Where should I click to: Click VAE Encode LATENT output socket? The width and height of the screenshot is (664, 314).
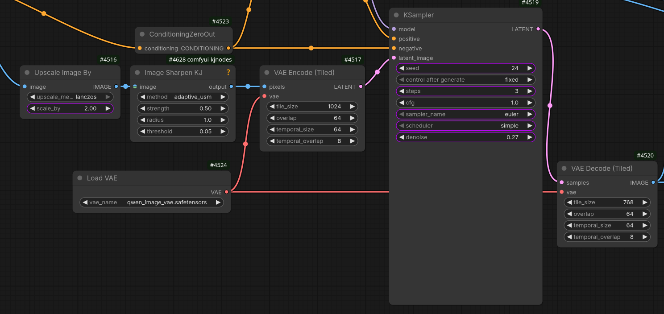pyautogui.click(x=361, y=87)
